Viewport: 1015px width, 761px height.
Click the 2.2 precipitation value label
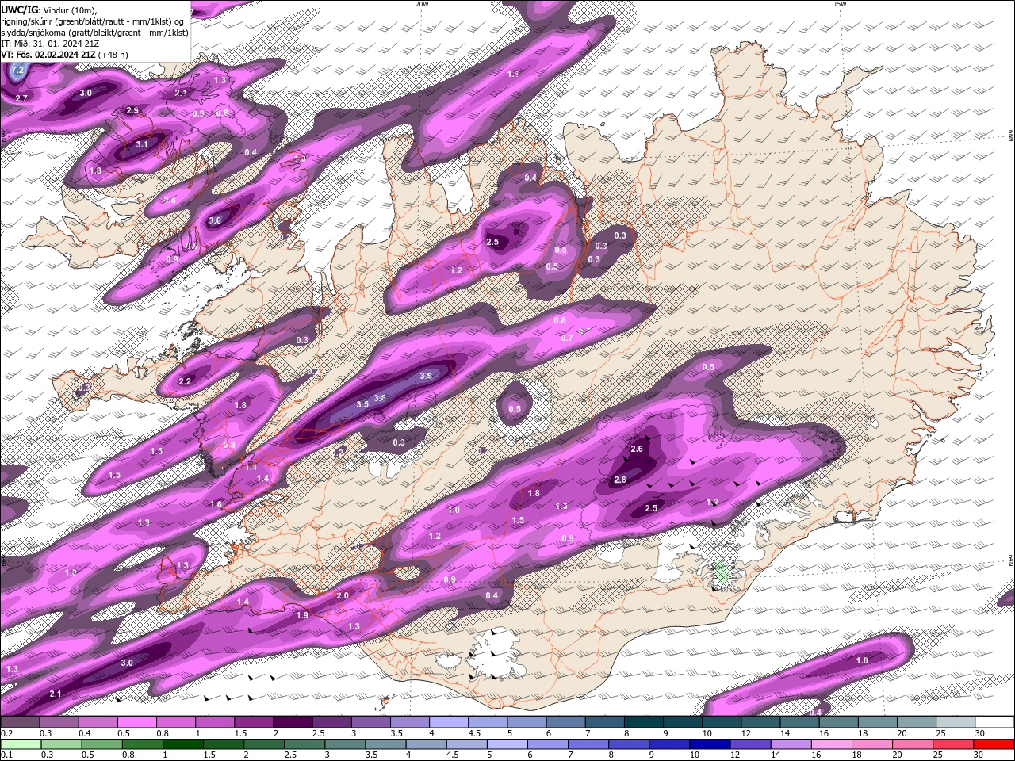tap(185, 381)
